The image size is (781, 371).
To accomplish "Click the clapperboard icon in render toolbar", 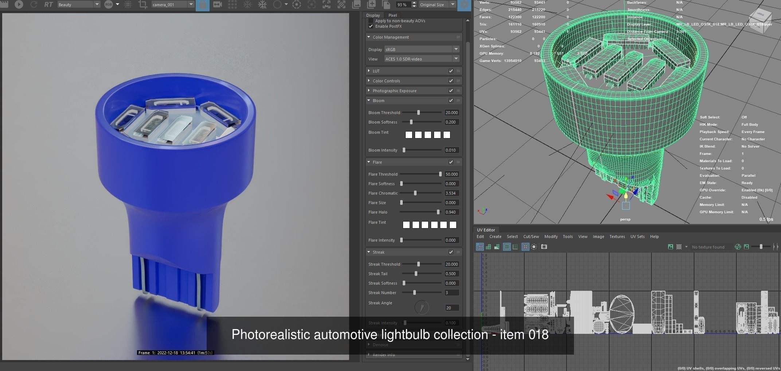I will click(x=4, y=4).
